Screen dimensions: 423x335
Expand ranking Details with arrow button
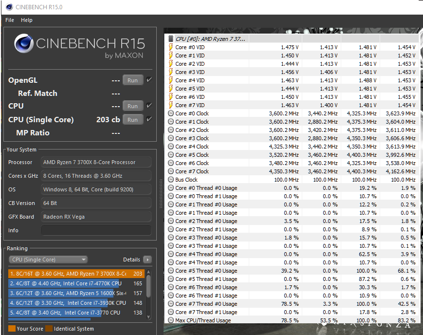click(x=147, y=260)
